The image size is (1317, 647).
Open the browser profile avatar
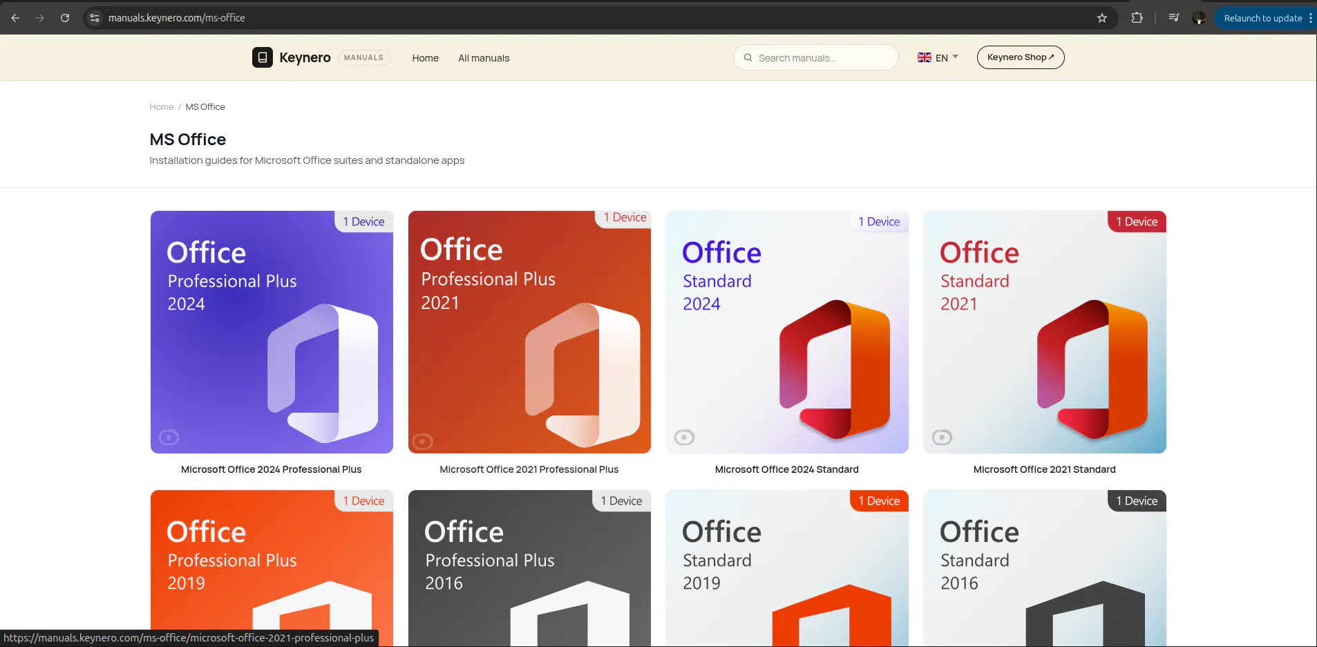click(1199, 18)
